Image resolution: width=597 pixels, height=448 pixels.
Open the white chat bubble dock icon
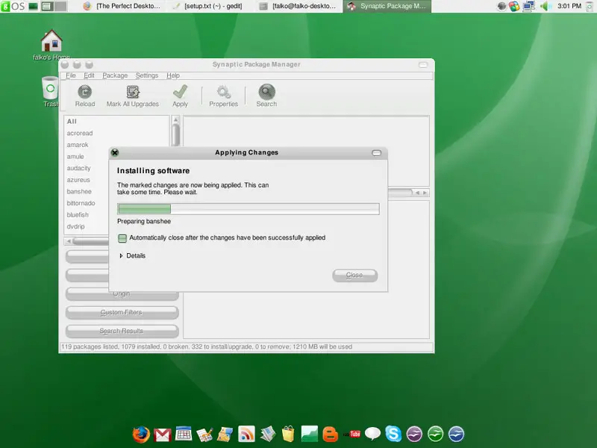(372, 434)
